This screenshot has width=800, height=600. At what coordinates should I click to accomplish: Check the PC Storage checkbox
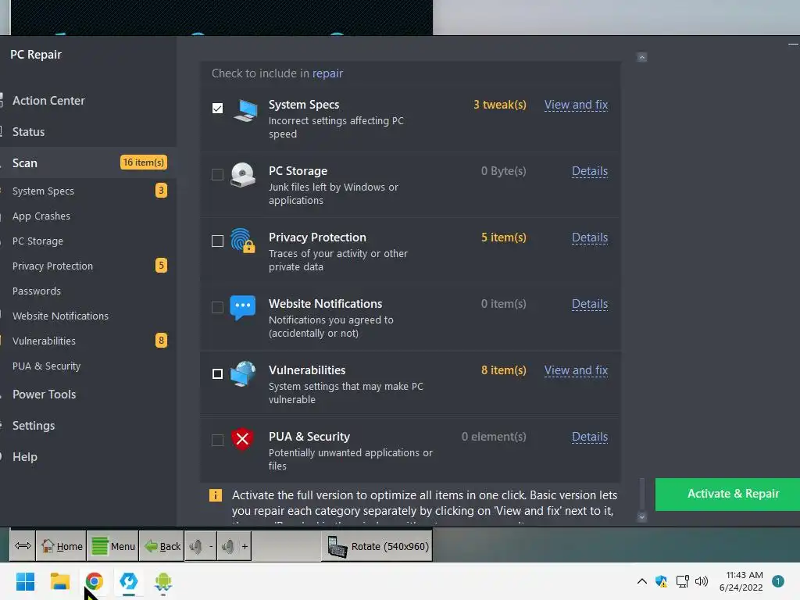[217, 174]
